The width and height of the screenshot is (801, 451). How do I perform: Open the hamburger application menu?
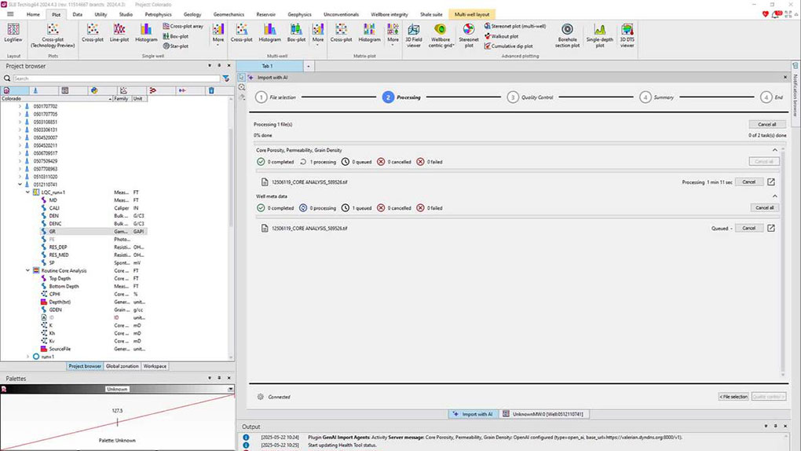tap(10, 14)
